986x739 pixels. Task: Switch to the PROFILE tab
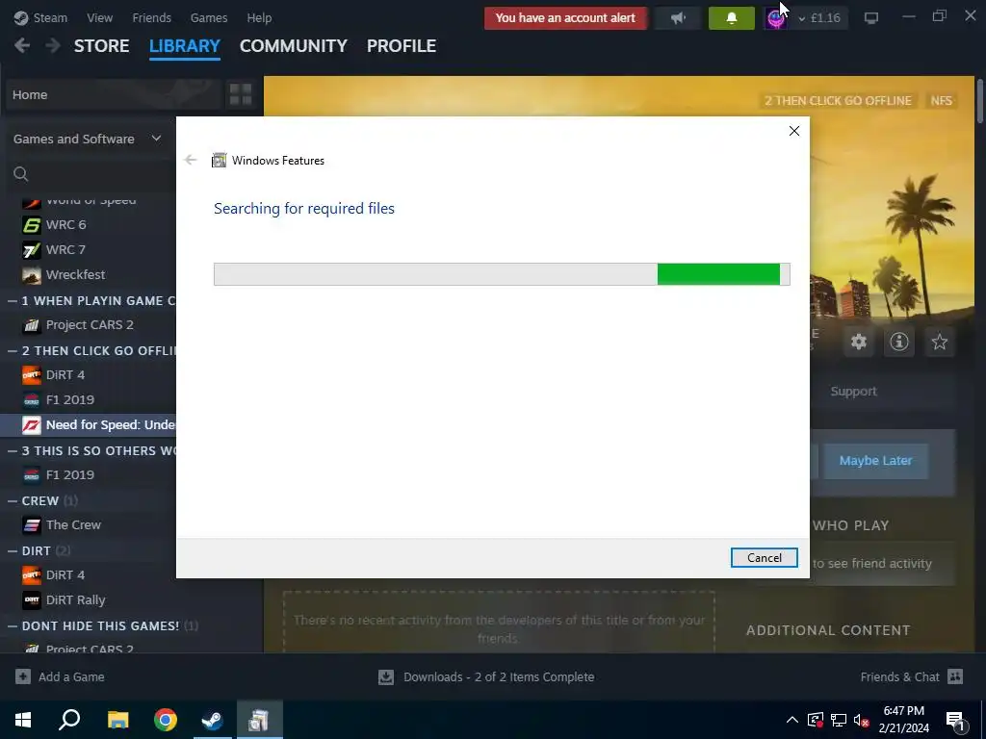tap(402, 46)
